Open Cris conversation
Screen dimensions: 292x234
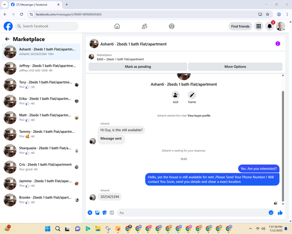click(x=41, y=167)
